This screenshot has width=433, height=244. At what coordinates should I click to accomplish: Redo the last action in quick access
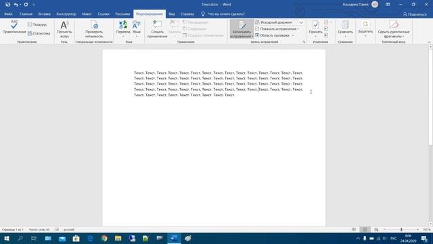coord(26,5)
